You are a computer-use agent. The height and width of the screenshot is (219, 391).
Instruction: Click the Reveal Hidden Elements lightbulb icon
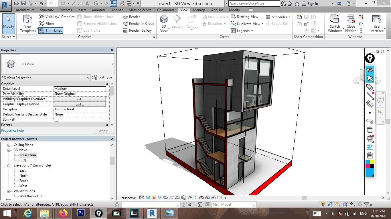click(x=195, y=198)
